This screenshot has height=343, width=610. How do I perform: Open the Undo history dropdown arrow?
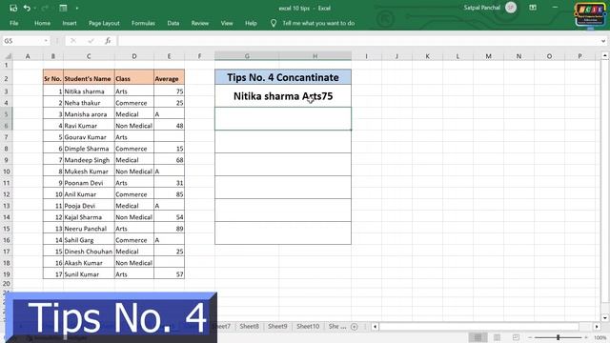point(35,9)
